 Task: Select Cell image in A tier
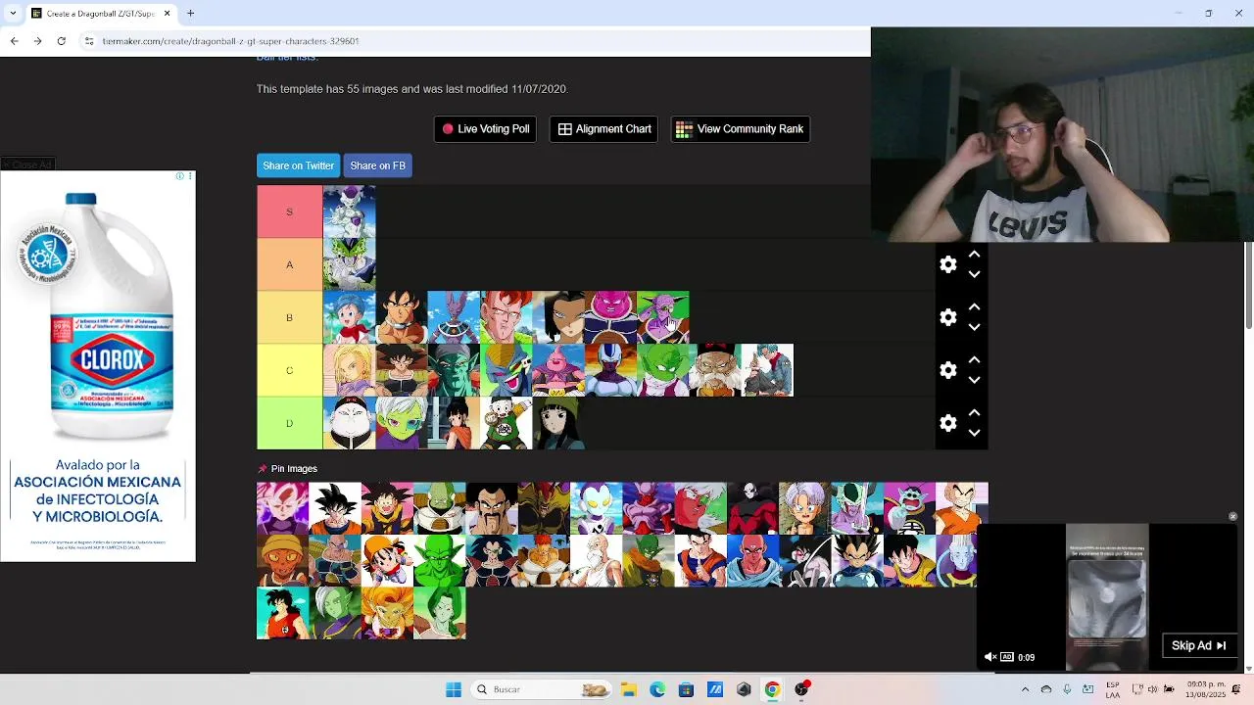point(349,264)
